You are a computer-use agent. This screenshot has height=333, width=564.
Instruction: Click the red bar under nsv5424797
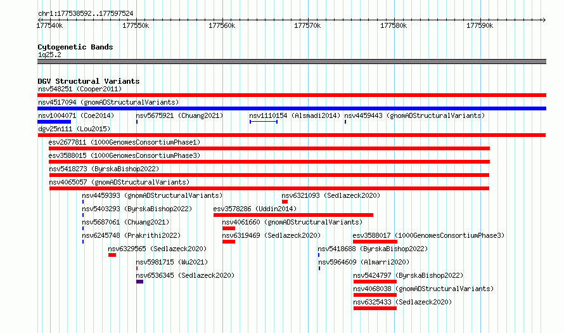pyautogui.click(x=375, y=282)
